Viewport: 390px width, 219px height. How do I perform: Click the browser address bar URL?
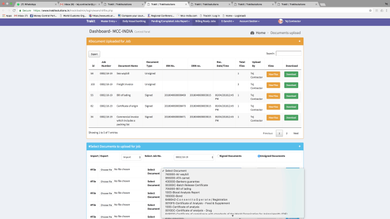click(x=73, y=10)
